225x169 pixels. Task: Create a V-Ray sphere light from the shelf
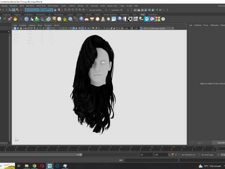97,19
